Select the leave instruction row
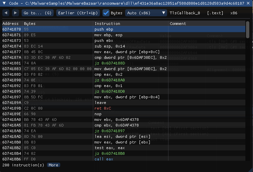Viewport: 253px width, 172px height. (124, 103)
